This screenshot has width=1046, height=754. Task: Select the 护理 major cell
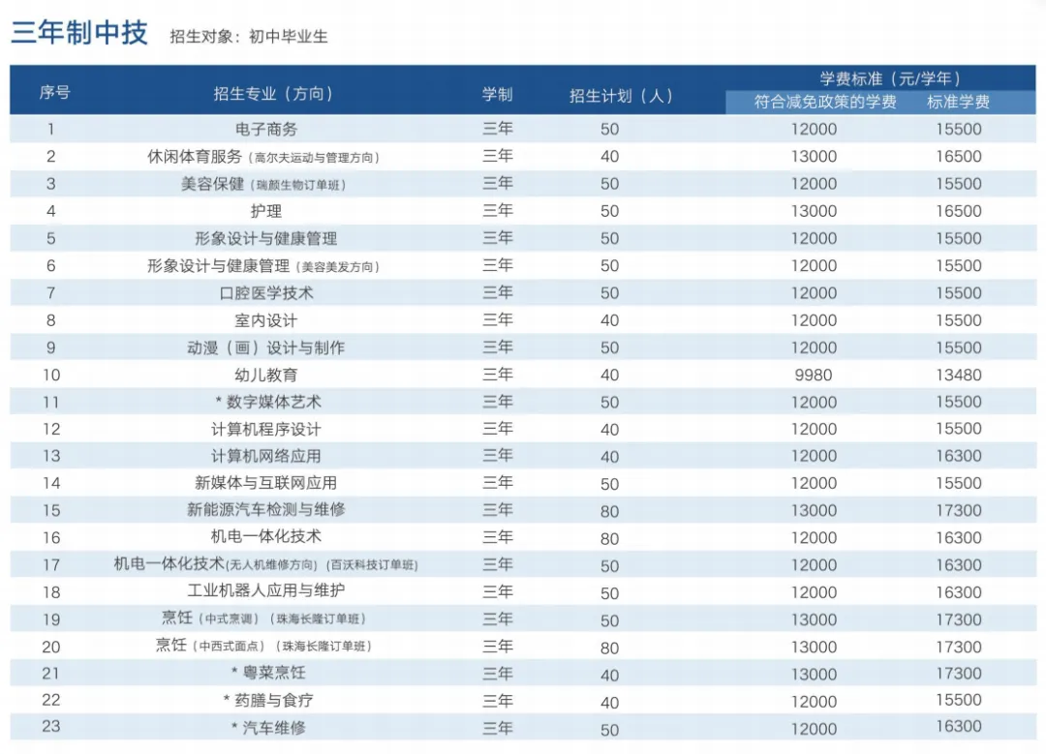click(266, 211)
